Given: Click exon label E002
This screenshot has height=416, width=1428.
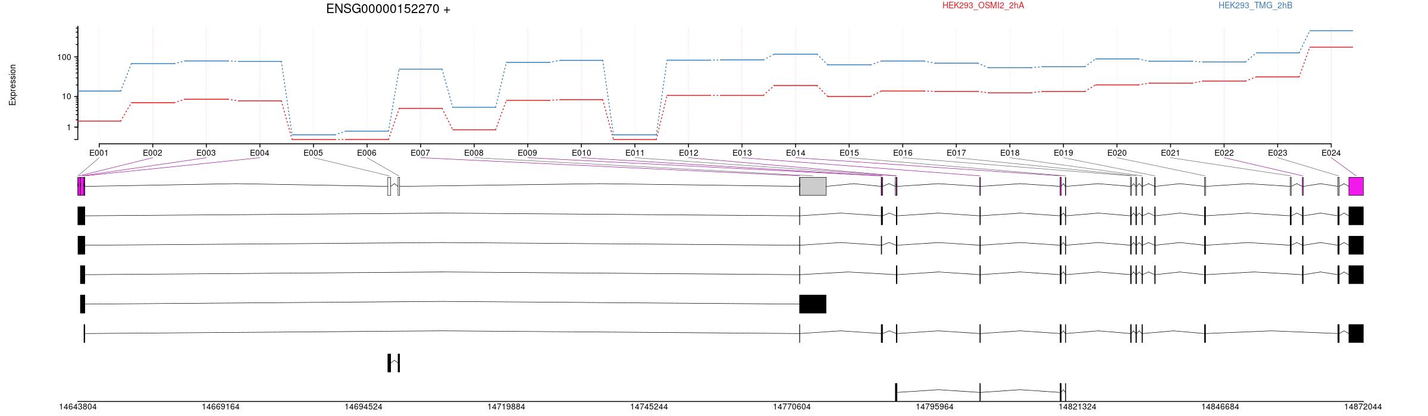Looking at the screenshot, I should 152,153.
